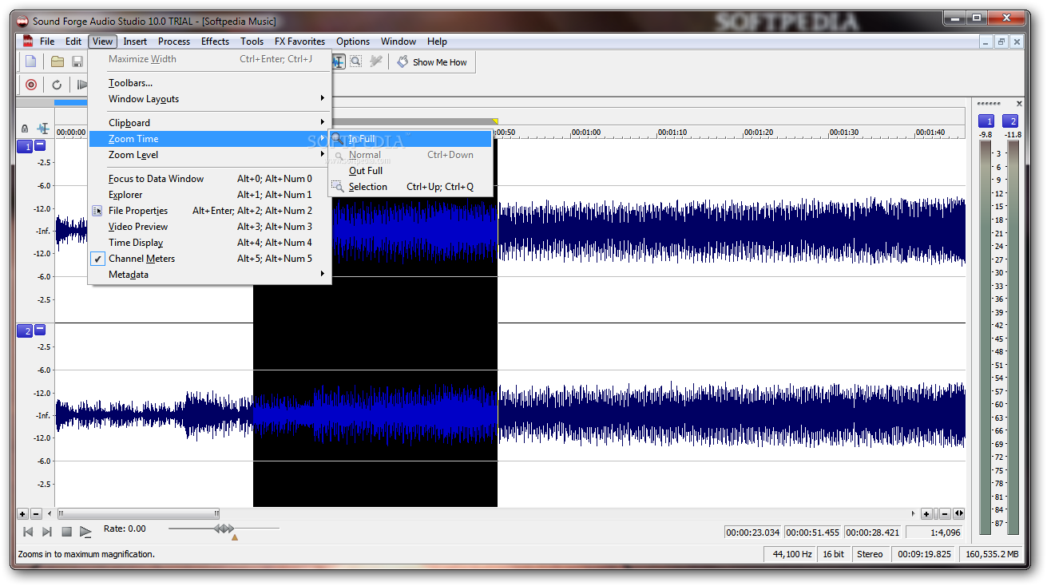Close the channel meters panel
Viewport: 1047px width, 586px height.
click(1019, 104)
